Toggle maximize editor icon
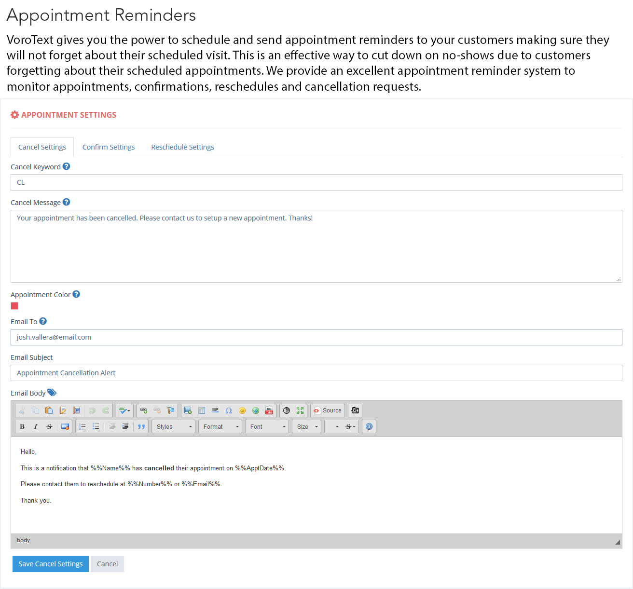633x589 pixels. [x=300, y=411]
